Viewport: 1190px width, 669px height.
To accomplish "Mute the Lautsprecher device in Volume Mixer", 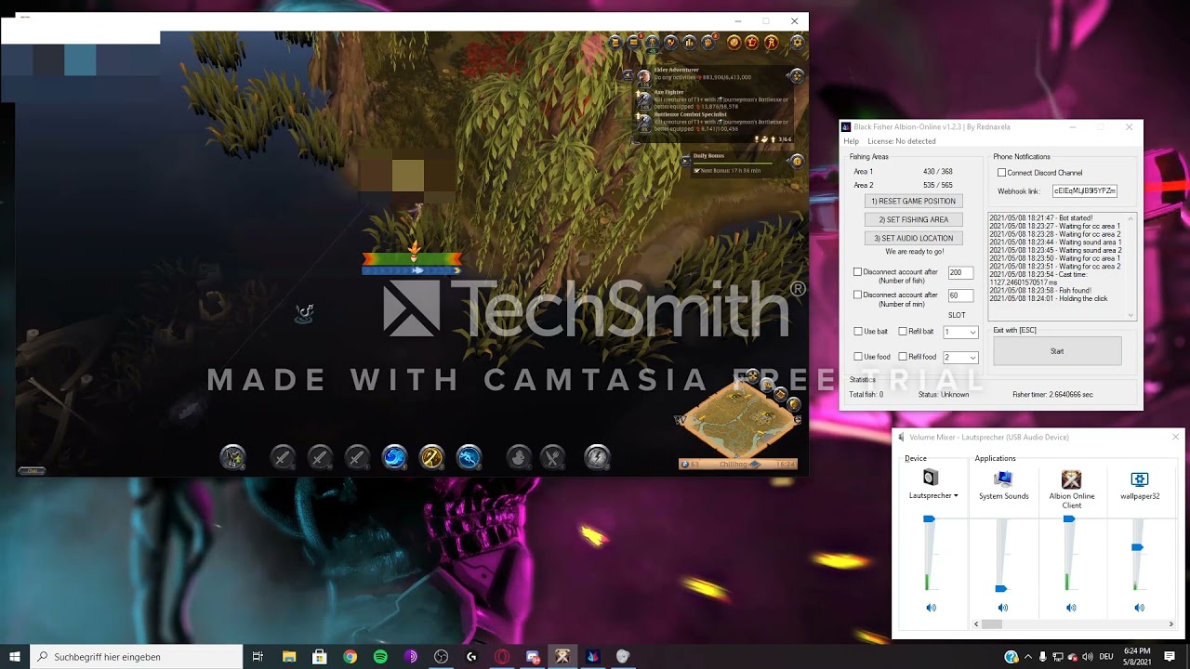I will click(931, 608).
